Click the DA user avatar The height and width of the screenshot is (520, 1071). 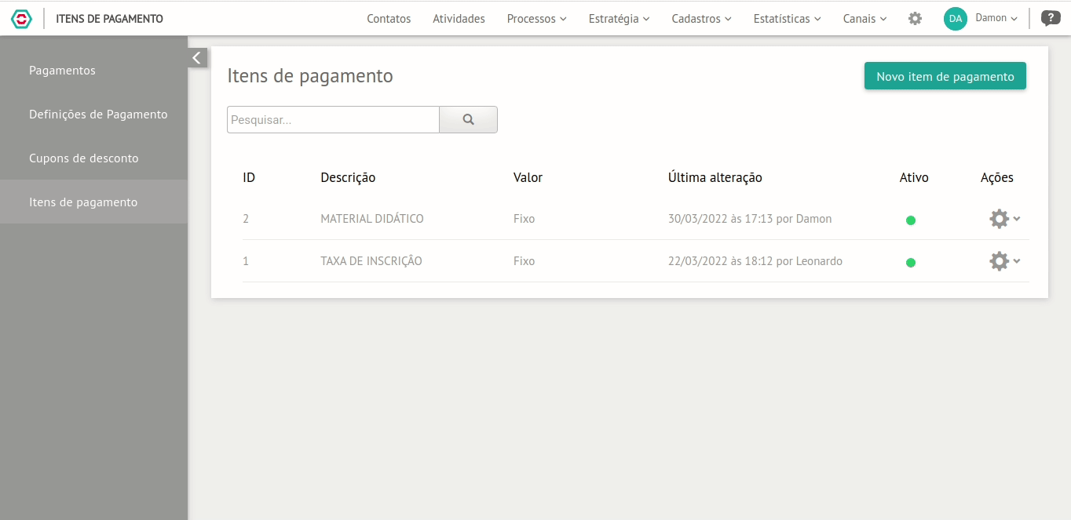(955, 18)
